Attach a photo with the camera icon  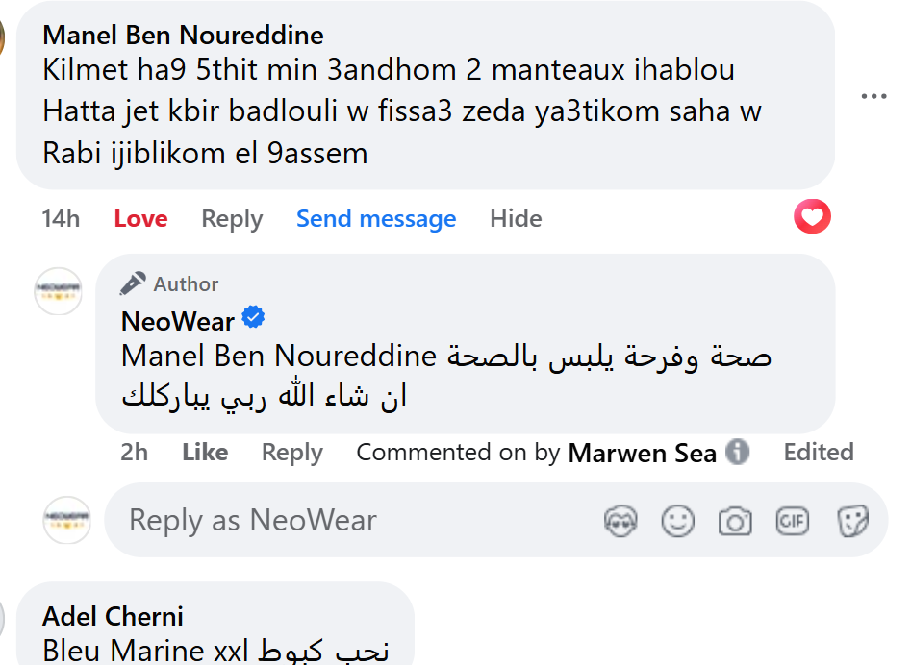click(735, 521)
